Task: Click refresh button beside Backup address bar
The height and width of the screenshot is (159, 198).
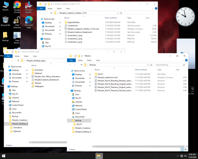Action: coord(151,65)
